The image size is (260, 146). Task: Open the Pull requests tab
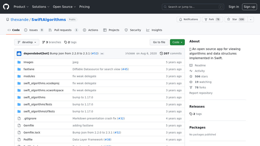(63, 30)
